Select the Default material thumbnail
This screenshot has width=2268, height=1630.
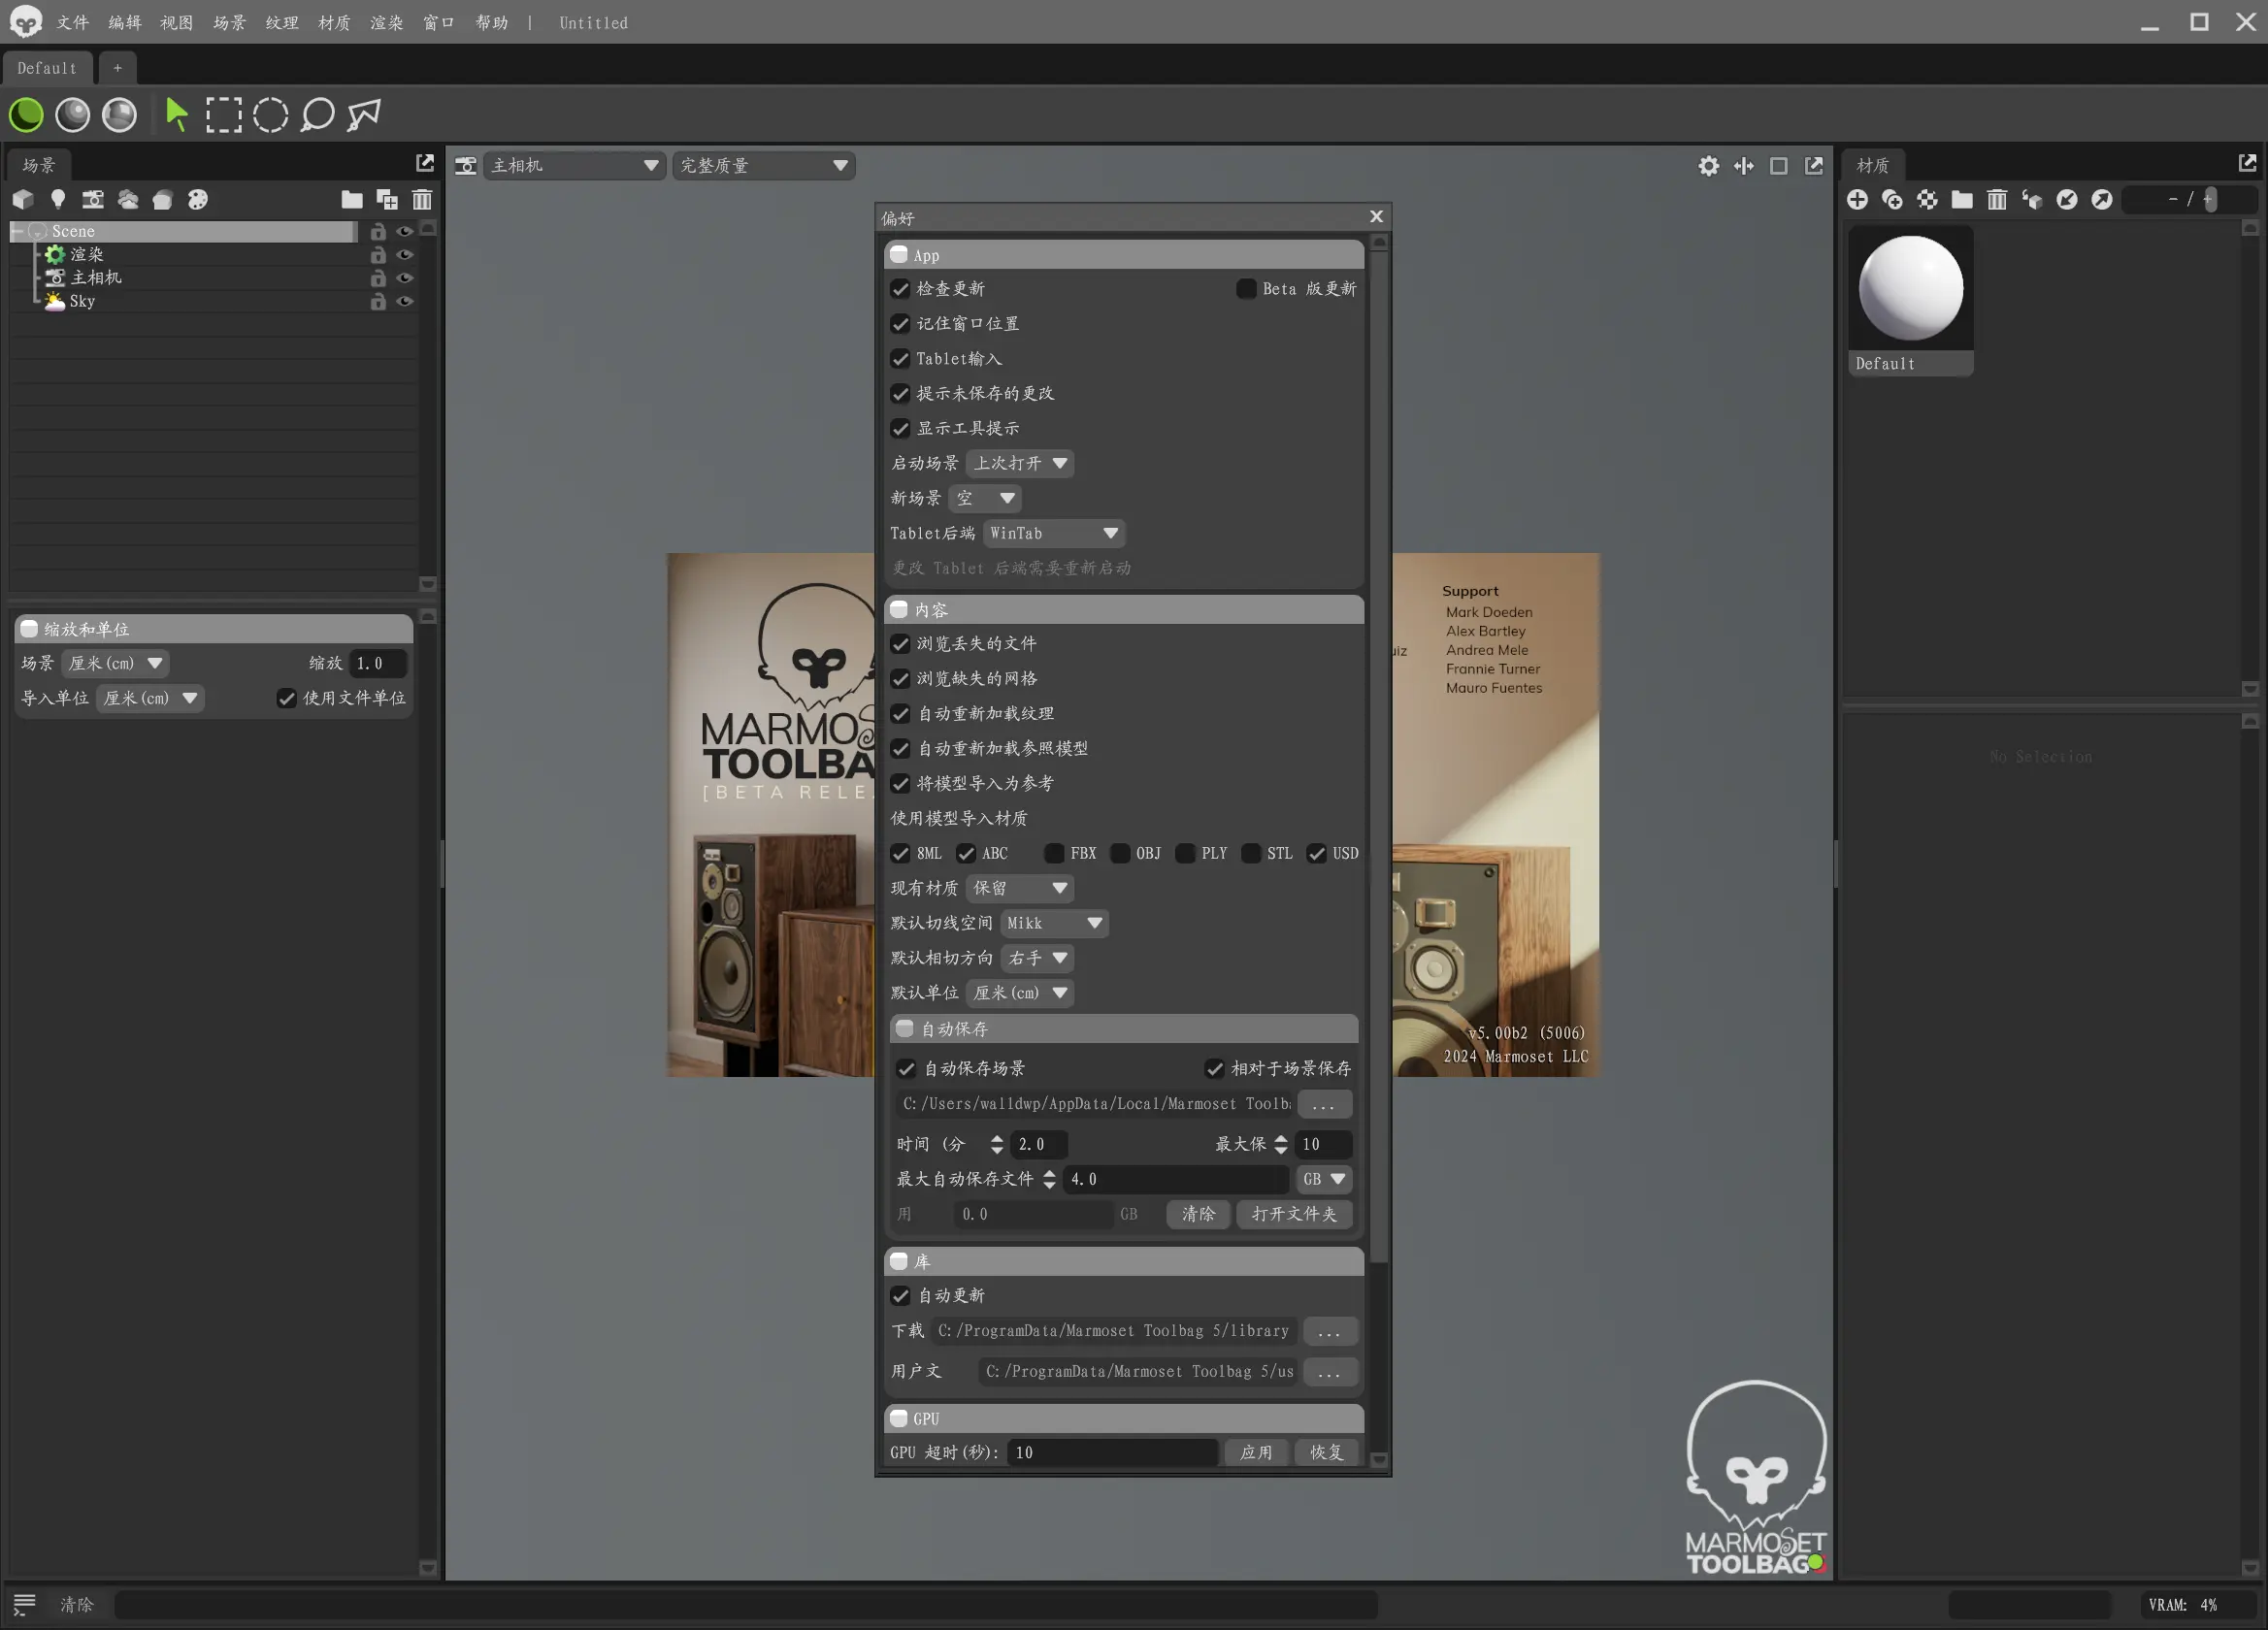click(1910, 300)
